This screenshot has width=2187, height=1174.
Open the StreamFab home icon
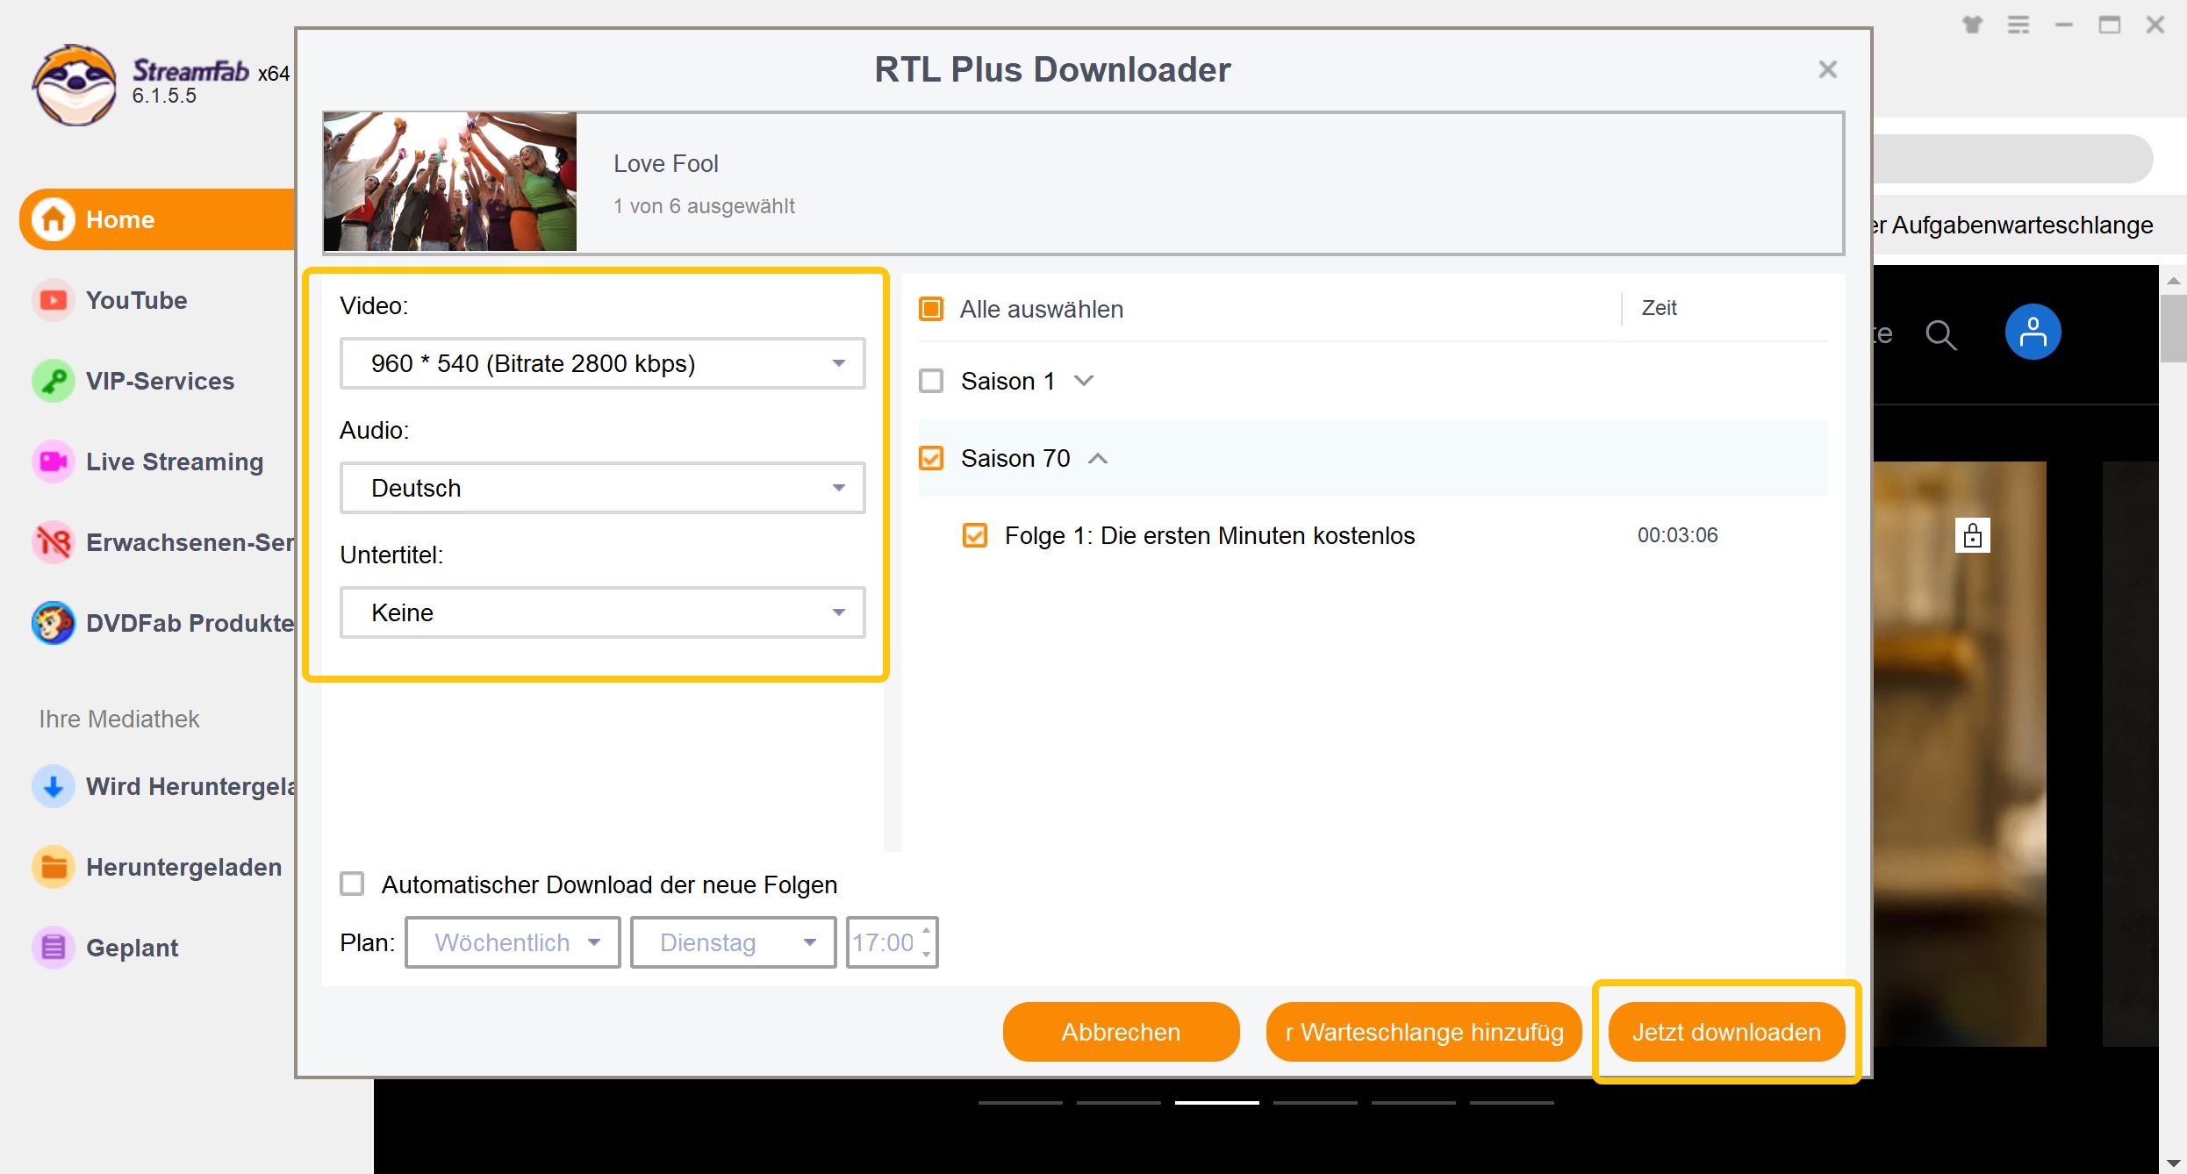(x=52, y=218)
